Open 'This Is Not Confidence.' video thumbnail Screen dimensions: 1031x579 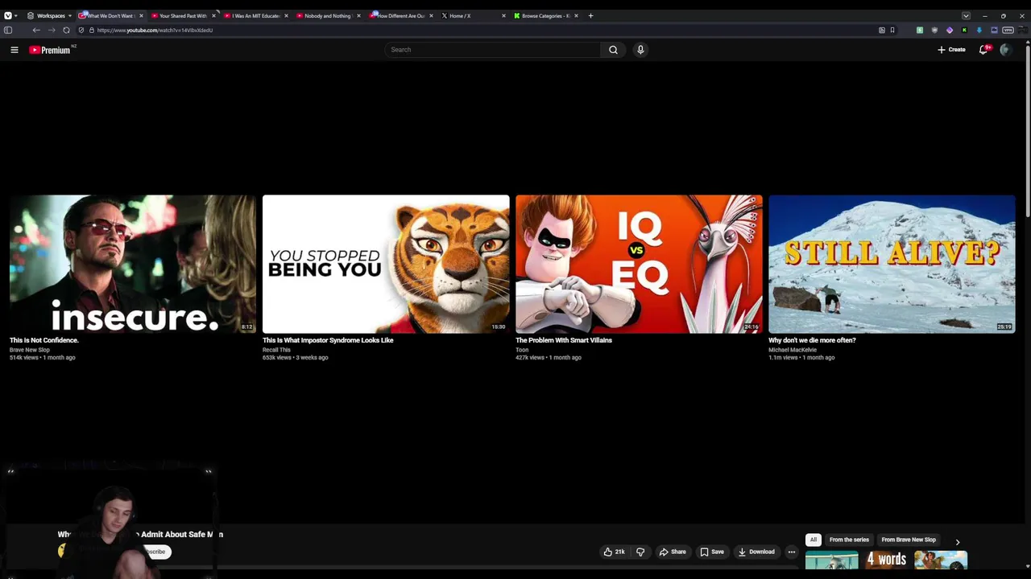tap(133, 264)
